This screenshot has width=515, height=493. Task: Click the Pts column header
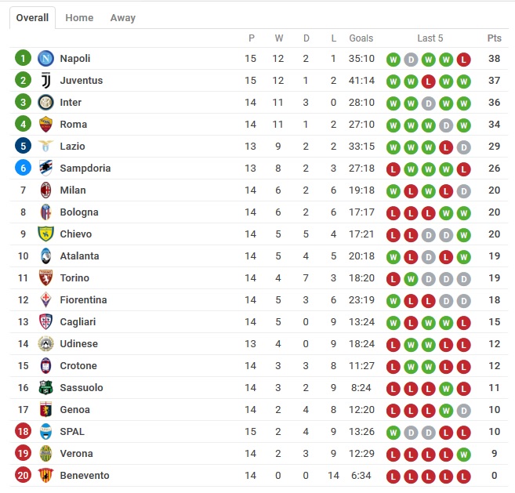pos(495,38)
